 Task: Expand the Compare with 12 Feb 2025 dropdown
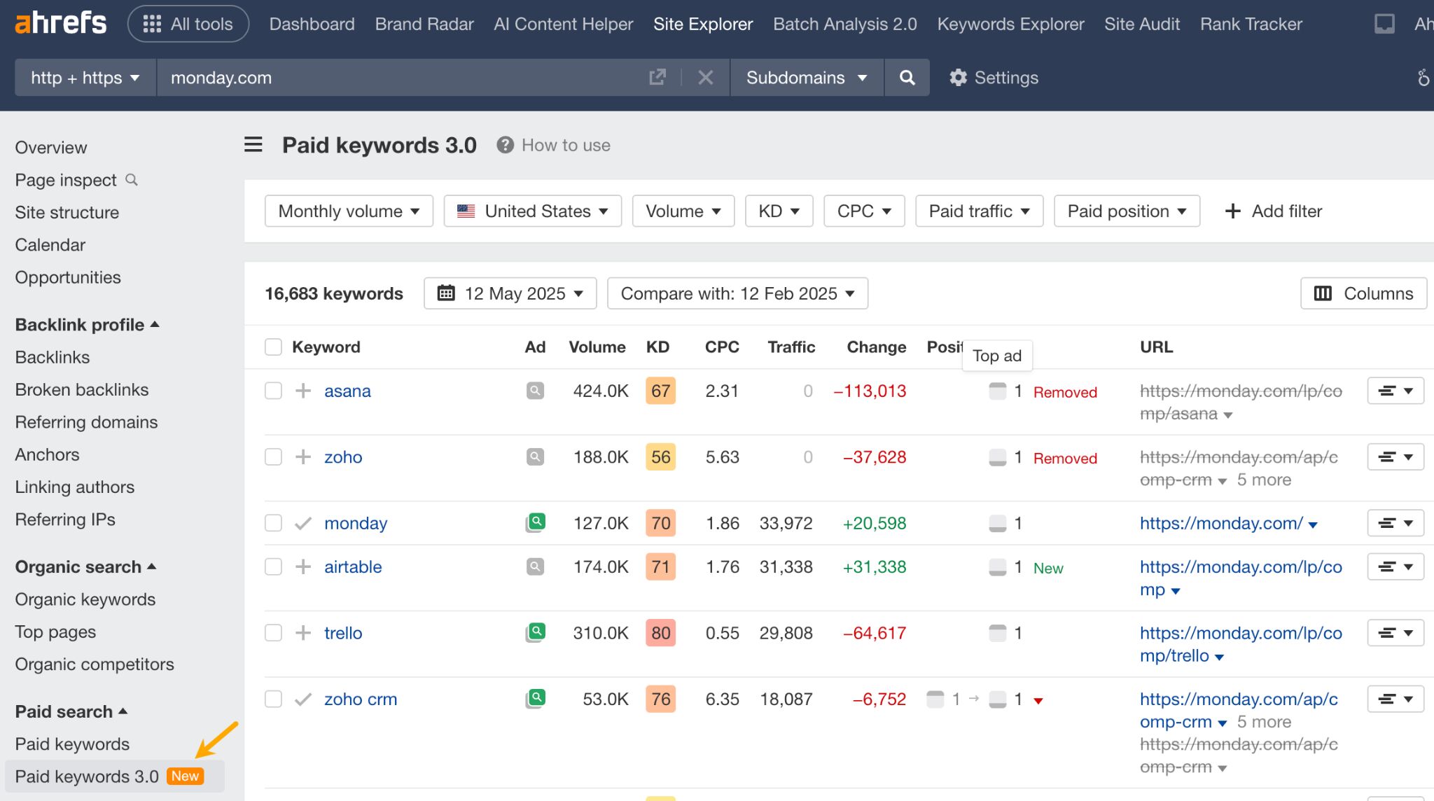click(x=737, y=293)
